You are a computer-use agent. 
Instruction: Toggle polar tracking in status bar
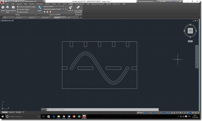(154, 113)
